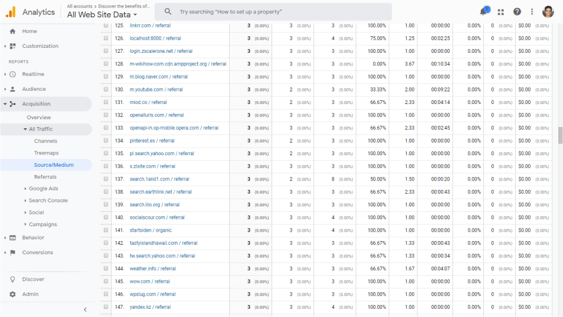Open the socialscour.com / referral link
The height and width of the screenshot is (317, 563).
point(157,217)
